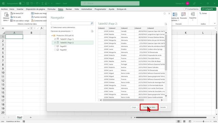Switch to the Automatizar tab
This screenshot has width=218, height=123.
[x=87, y=9]
